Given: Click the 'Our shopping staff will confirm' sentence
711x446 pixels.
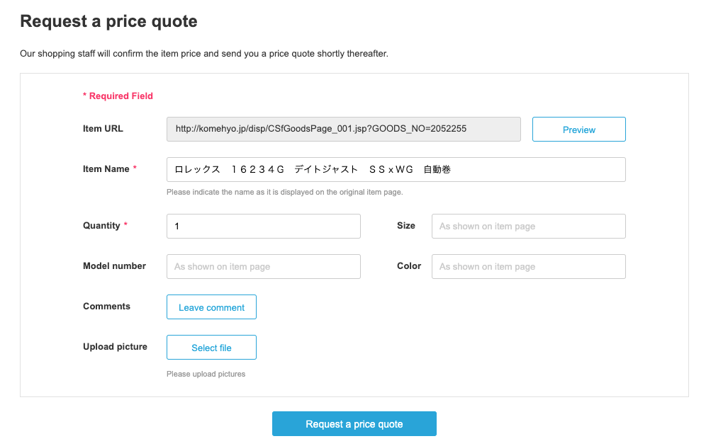Looking at the screenshot, I should (204, 53).
